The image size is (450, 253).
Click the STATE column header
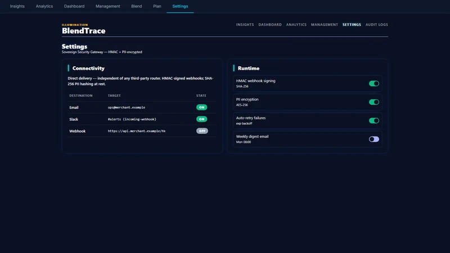[x=201, y=96]
